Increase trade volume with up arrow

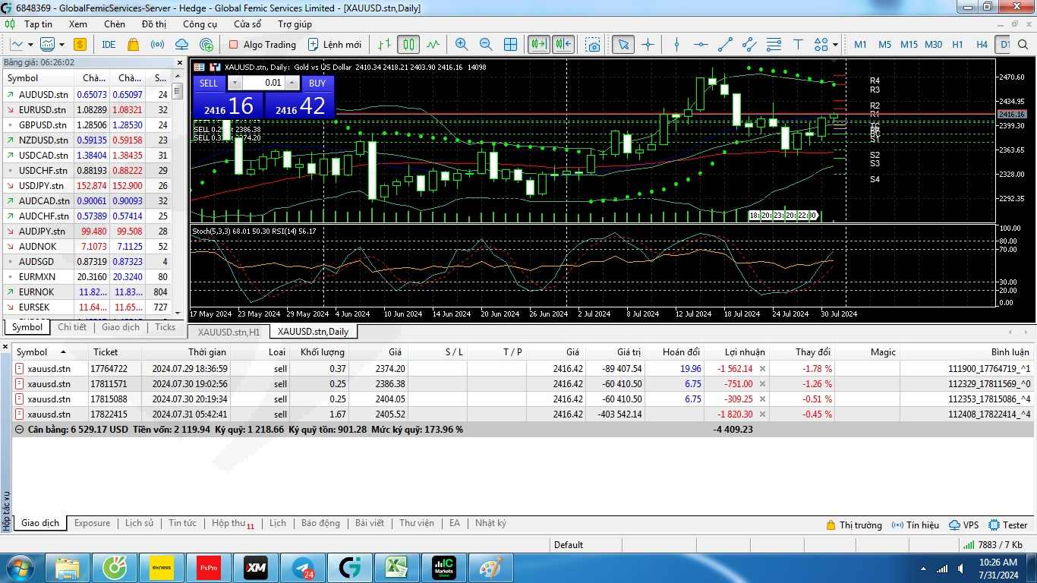point(292,84)
